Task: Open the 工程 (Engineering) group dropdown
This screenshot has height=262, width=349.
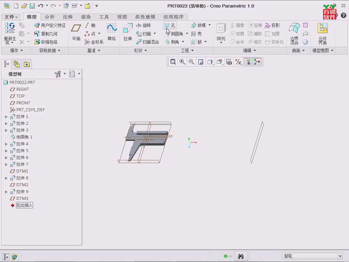Action: [x=187, y=50]
